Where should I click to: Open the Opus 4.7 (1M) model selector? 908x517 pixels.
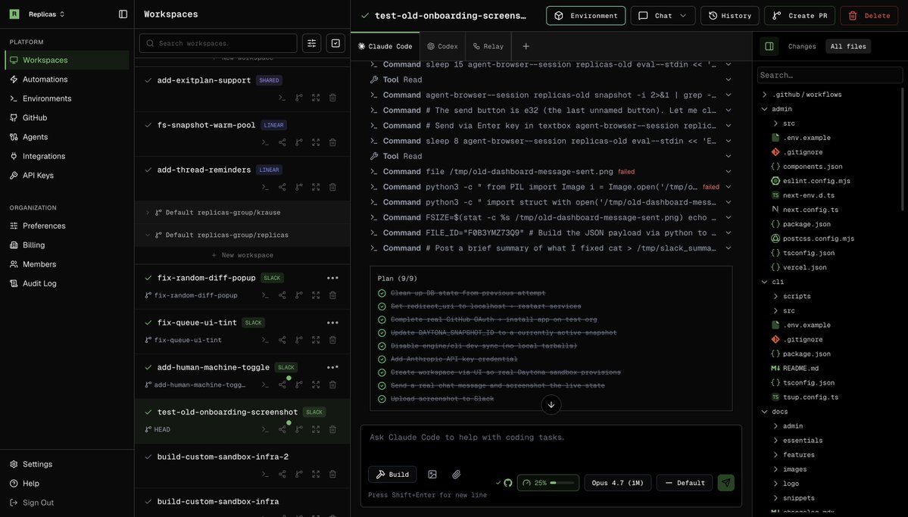point(617,483)
